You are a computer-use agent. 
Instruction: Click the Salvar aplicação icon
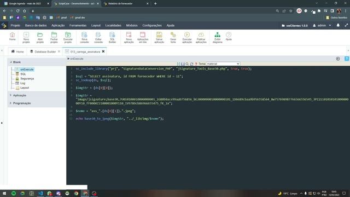click(x=159, y=37)
